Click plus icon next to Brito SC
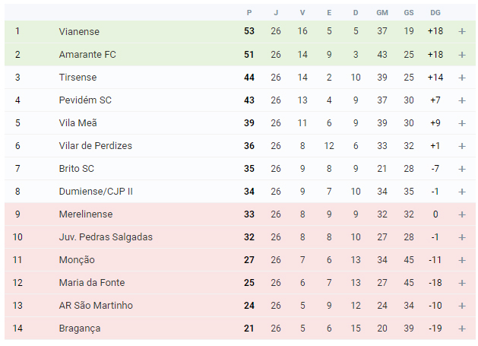Image resolution: width=478 pixels, height=346 pixels. point(462,169)
